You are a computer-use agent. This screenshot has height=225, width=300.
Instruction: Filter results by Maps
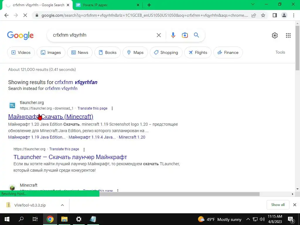pos(135,52)
